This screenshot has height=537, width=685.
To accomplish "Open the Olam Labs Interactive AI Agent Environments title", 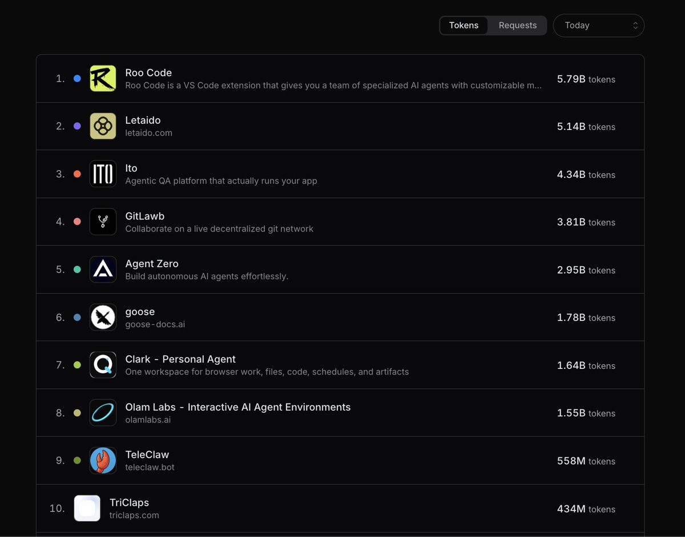I will coord(238,407).
